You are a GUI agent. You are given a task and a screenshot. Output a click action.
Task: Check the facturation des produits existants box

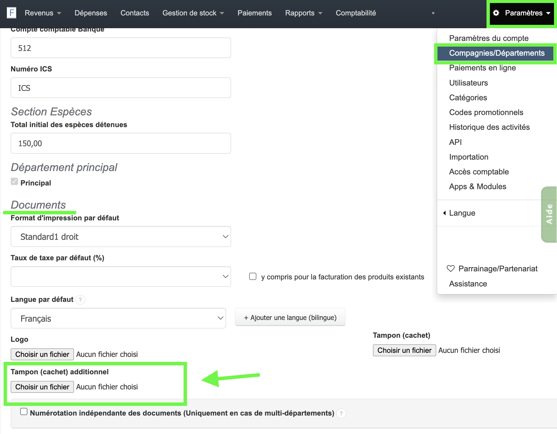[x=253, y=276]
